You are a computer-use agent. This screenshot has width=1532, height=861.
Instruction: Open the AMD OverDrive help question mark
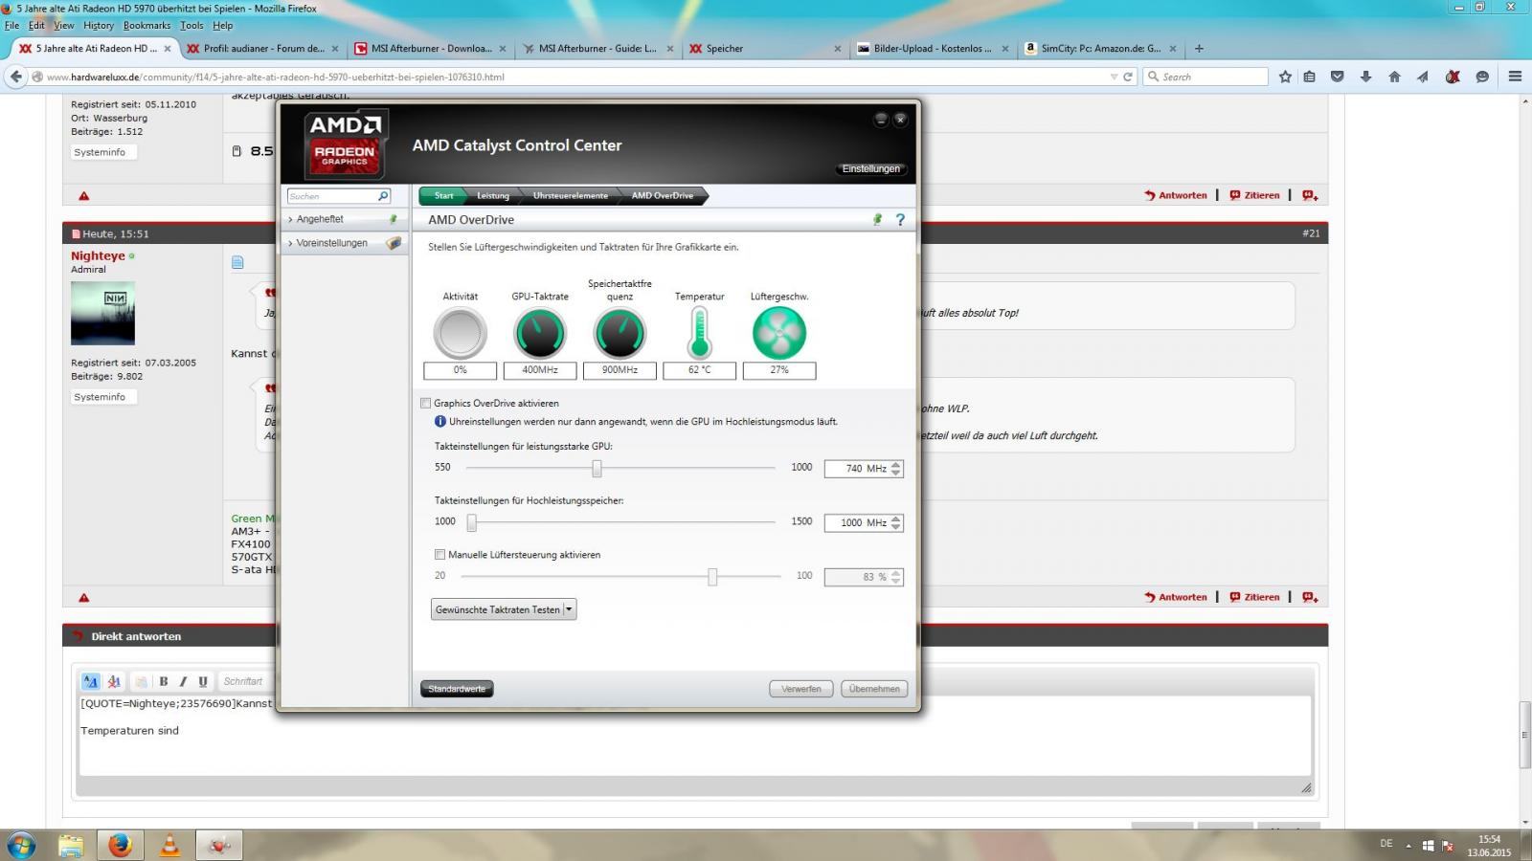900,220
